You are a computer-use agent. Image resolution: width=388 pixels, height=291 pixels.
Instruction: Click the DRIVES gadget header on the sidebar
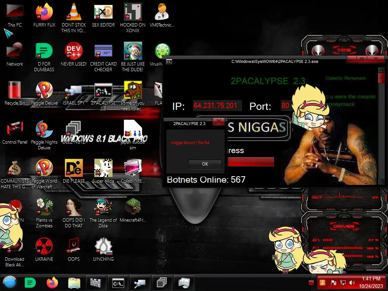pyautogui.click(x=343, y=226)
